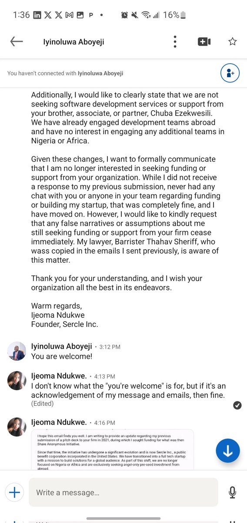
Task: Tap Iyinoluwa Aboyeji sender name at 3:12 PM
Action: (x=61, y=346)
